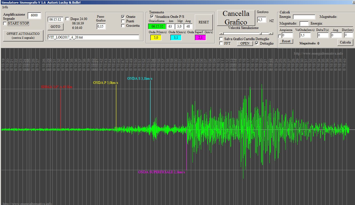Click OFFSET AUTOMATICO button
355x205 pixels.
pos(23,36)
